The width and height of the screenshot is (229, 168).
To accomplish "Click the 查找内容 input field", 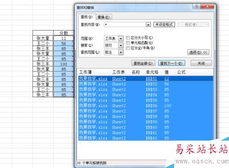I will point(125,25).
